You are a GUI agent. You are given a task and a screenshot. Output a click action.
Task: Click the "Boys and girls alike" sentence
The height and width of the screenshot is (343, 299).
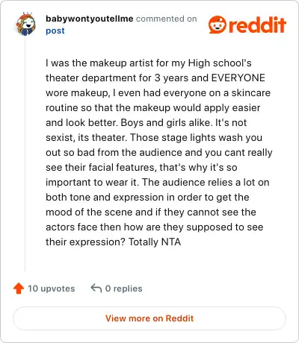click(166, 123)
